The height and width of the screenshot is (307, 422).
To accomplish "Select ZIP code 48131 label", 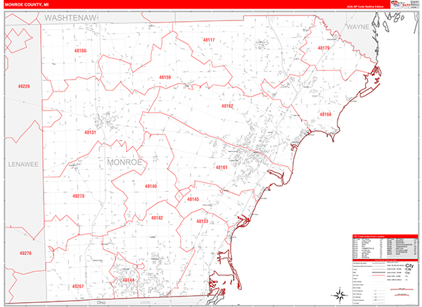I will (x=90, y=132).
